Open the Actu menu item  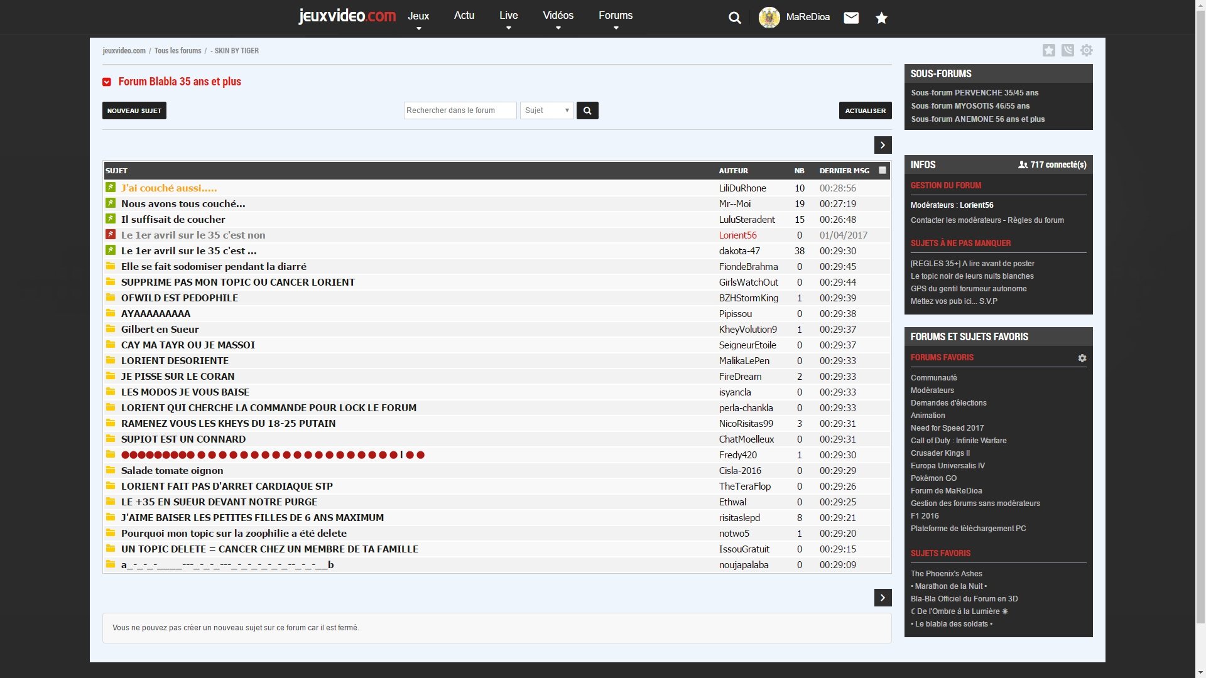[464, 16]
